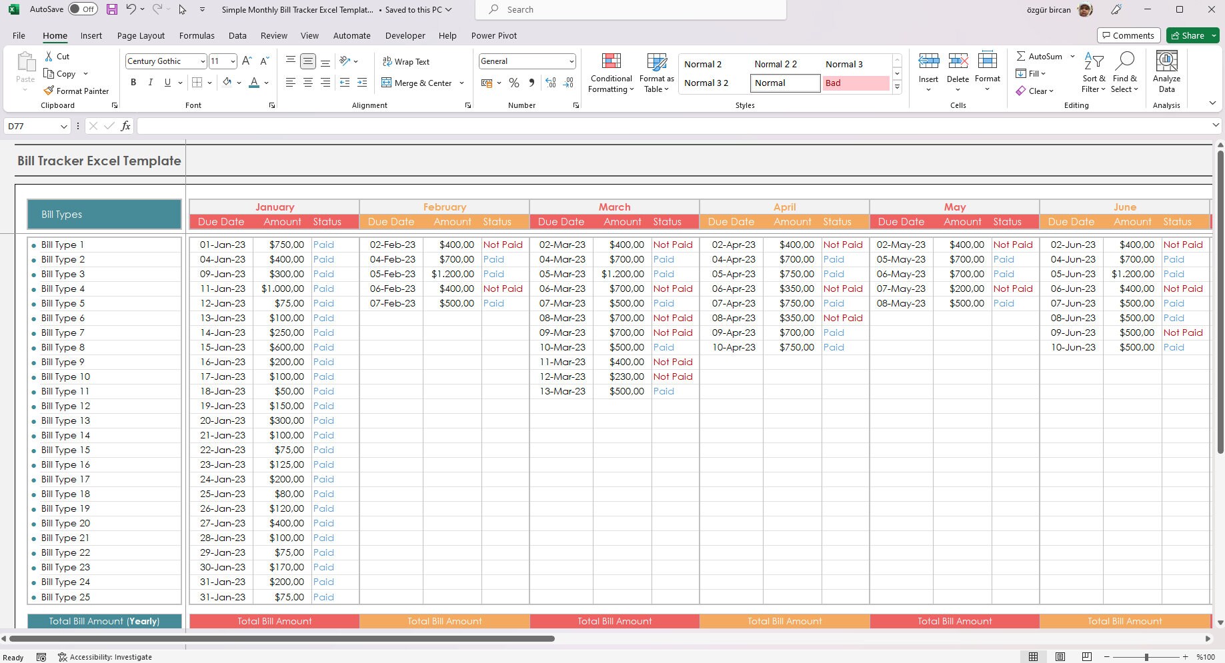Open Conditional Formatting
The width and height of the screenshot is (1225, 663).
coord(610,72)
